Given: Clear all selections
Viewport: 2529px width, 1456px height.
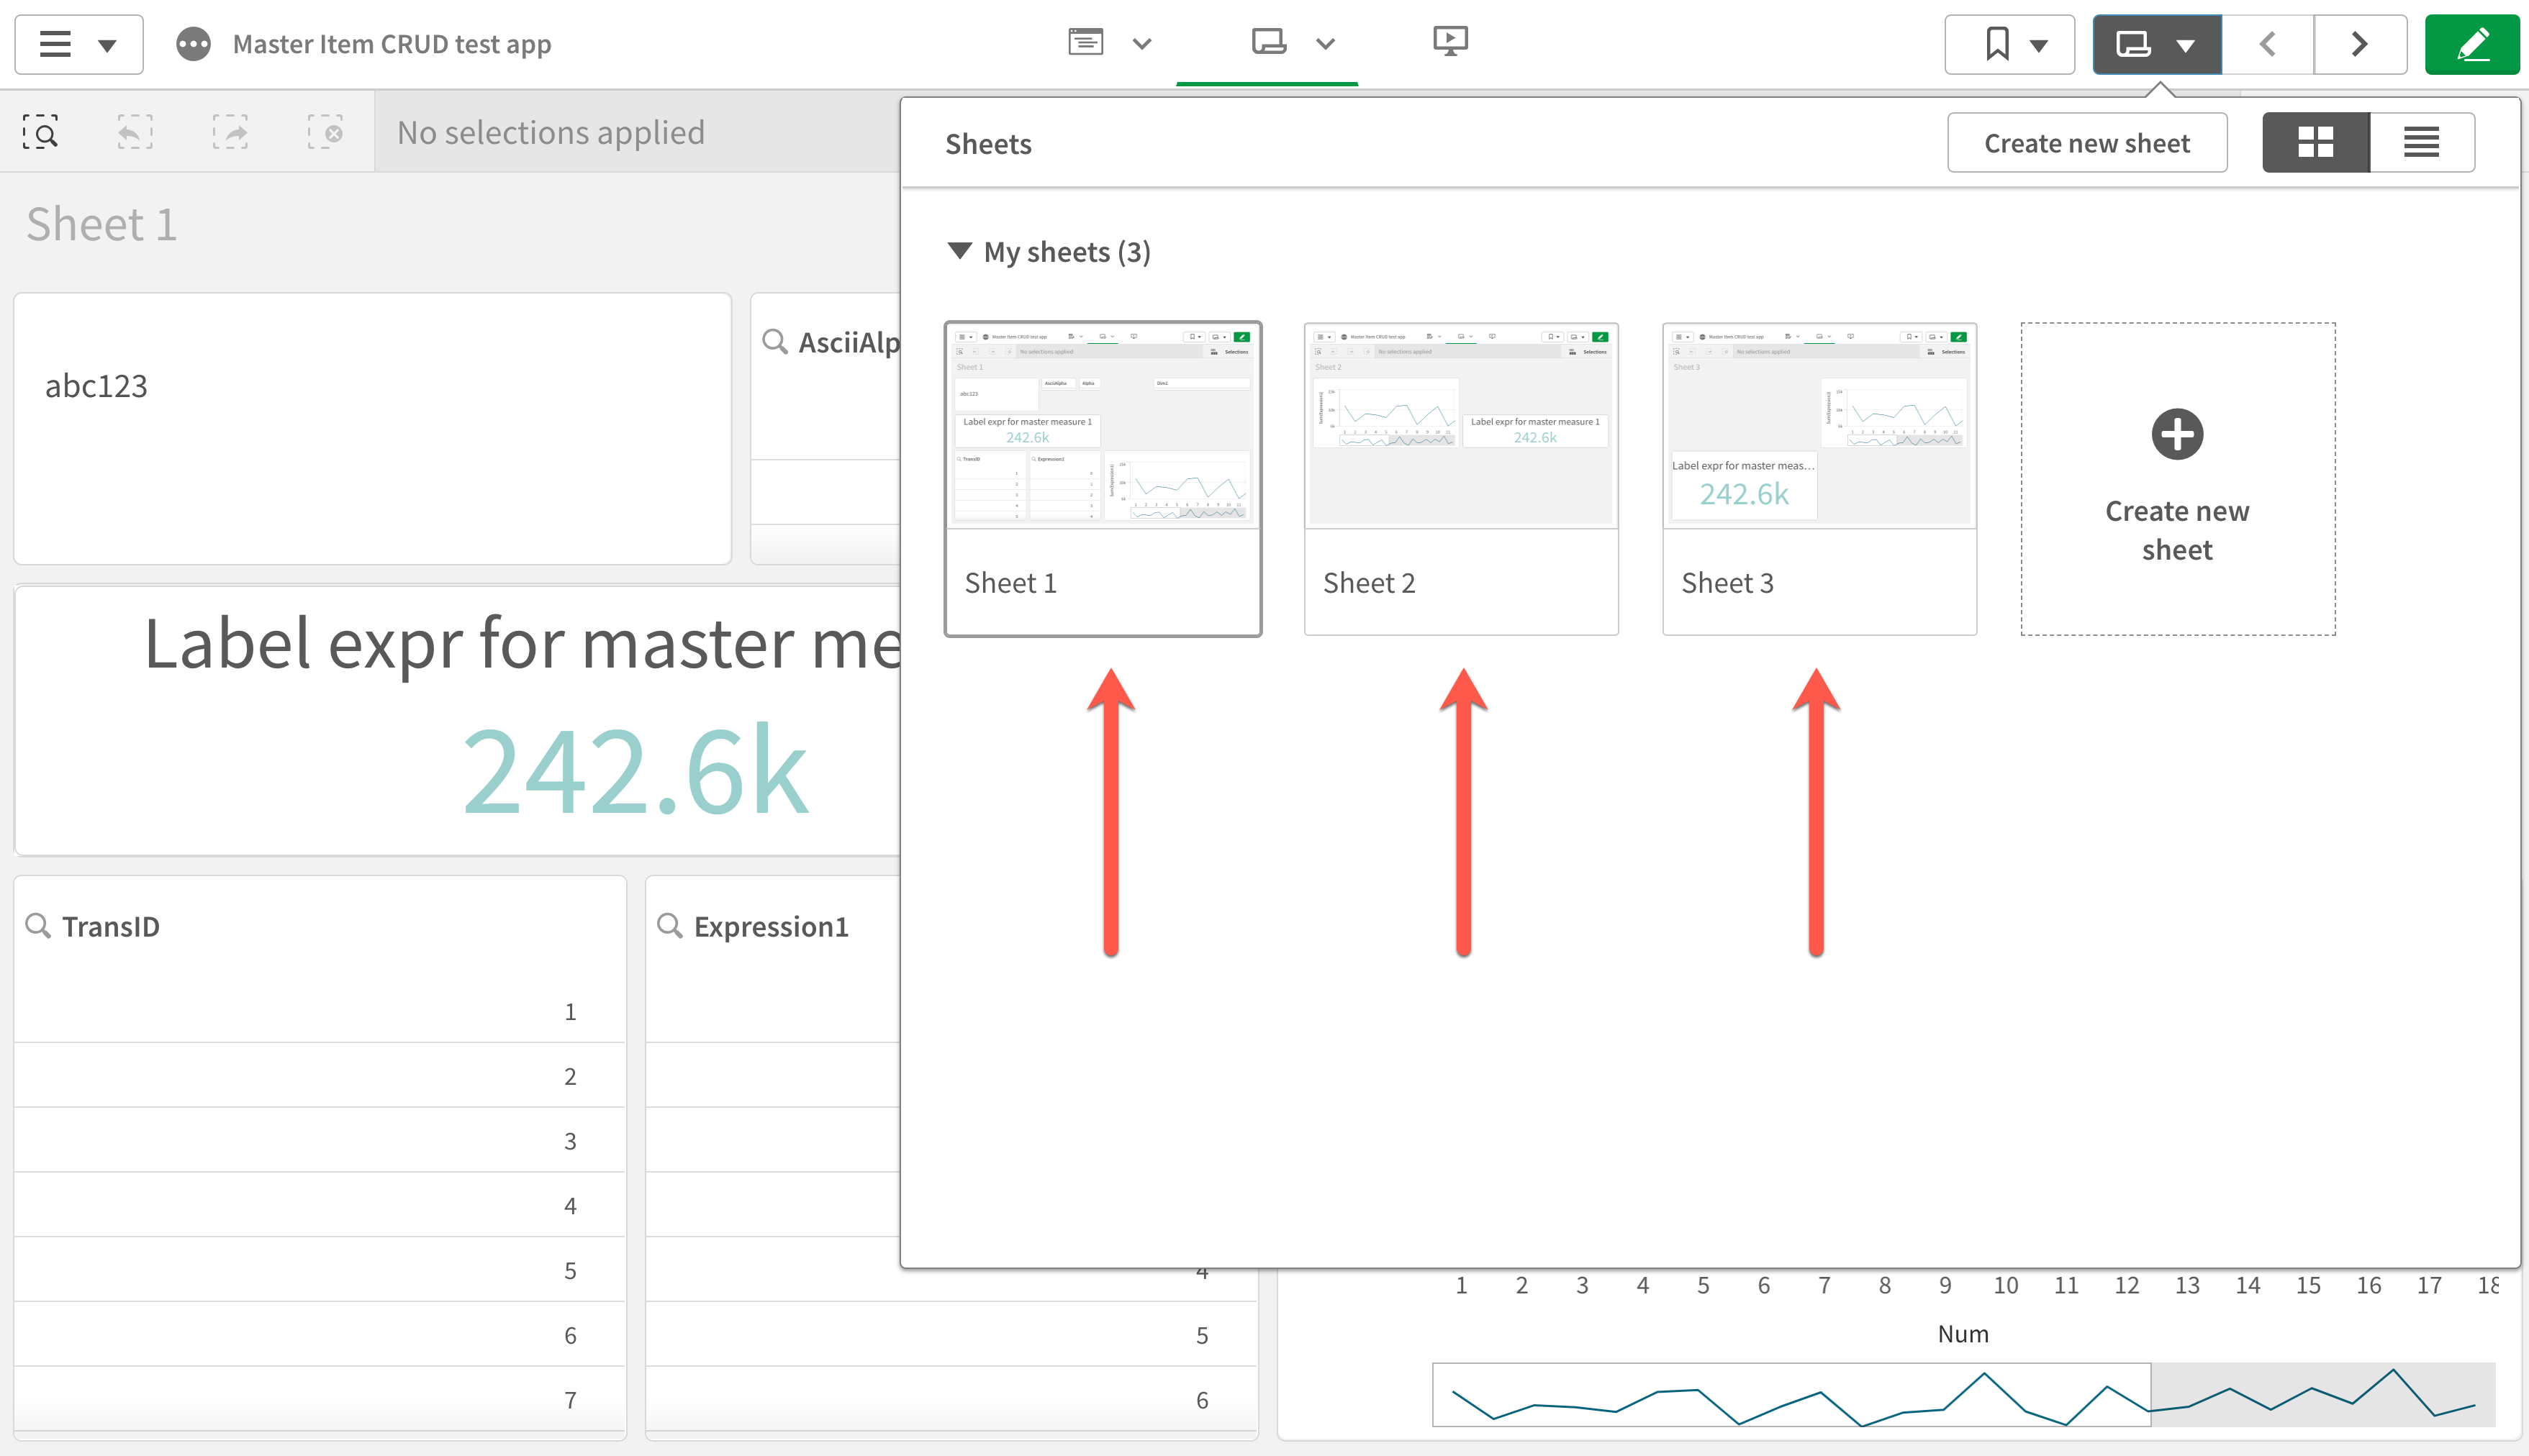Looking at the screenshot, I should [324, 131].
